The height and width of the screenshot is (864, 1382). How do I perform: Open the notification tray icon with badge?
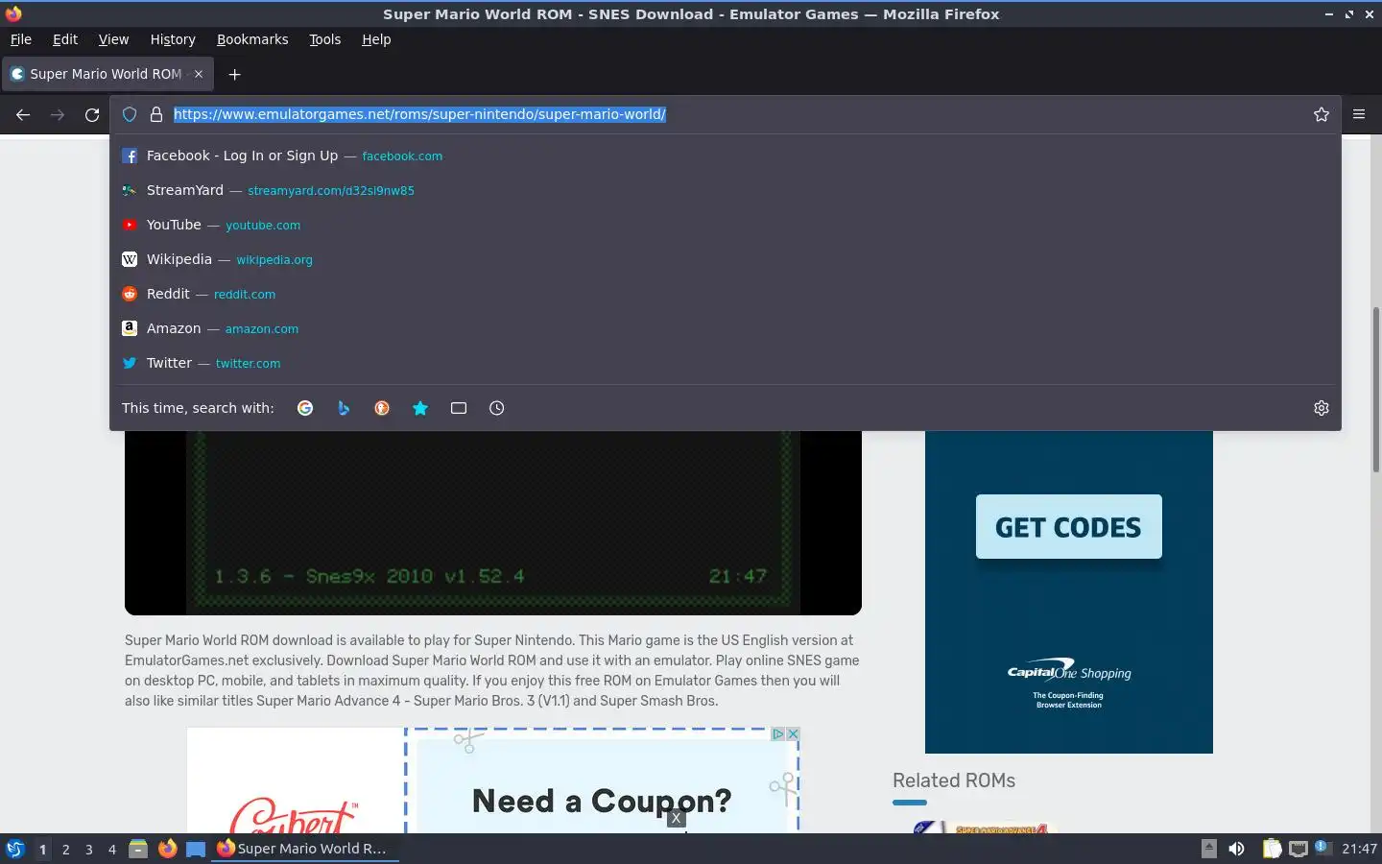pos(1323,848)
